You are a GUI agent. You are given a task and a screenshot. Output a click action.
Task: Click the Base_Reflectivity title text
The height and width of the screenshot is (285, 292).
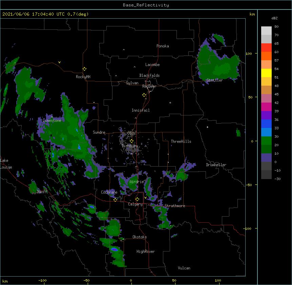click(146, 5)
